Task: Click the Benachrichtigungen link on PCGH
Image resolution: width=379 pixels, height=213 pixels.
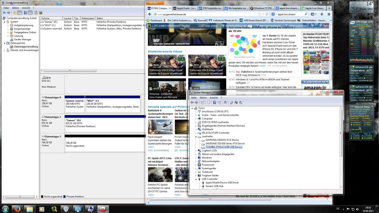Action: pyautogui.click(x=236, y=26)
